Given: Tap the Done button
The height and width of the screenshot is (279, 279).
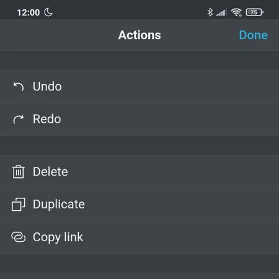Looking at the screenshot, I should coord(254,35).
